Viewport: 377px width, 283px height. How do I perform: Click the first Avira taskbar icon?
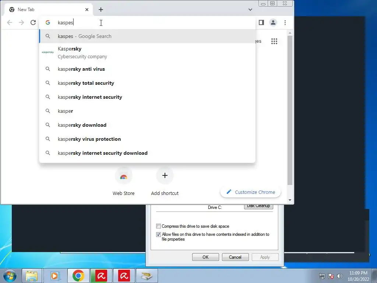(101, 276)
